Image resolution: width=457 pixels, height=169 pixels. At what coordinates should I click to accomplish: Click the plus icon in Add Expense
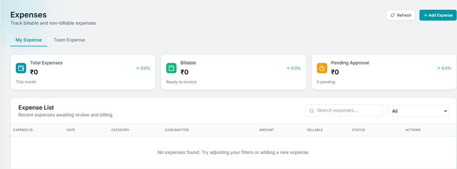point(425,15)
